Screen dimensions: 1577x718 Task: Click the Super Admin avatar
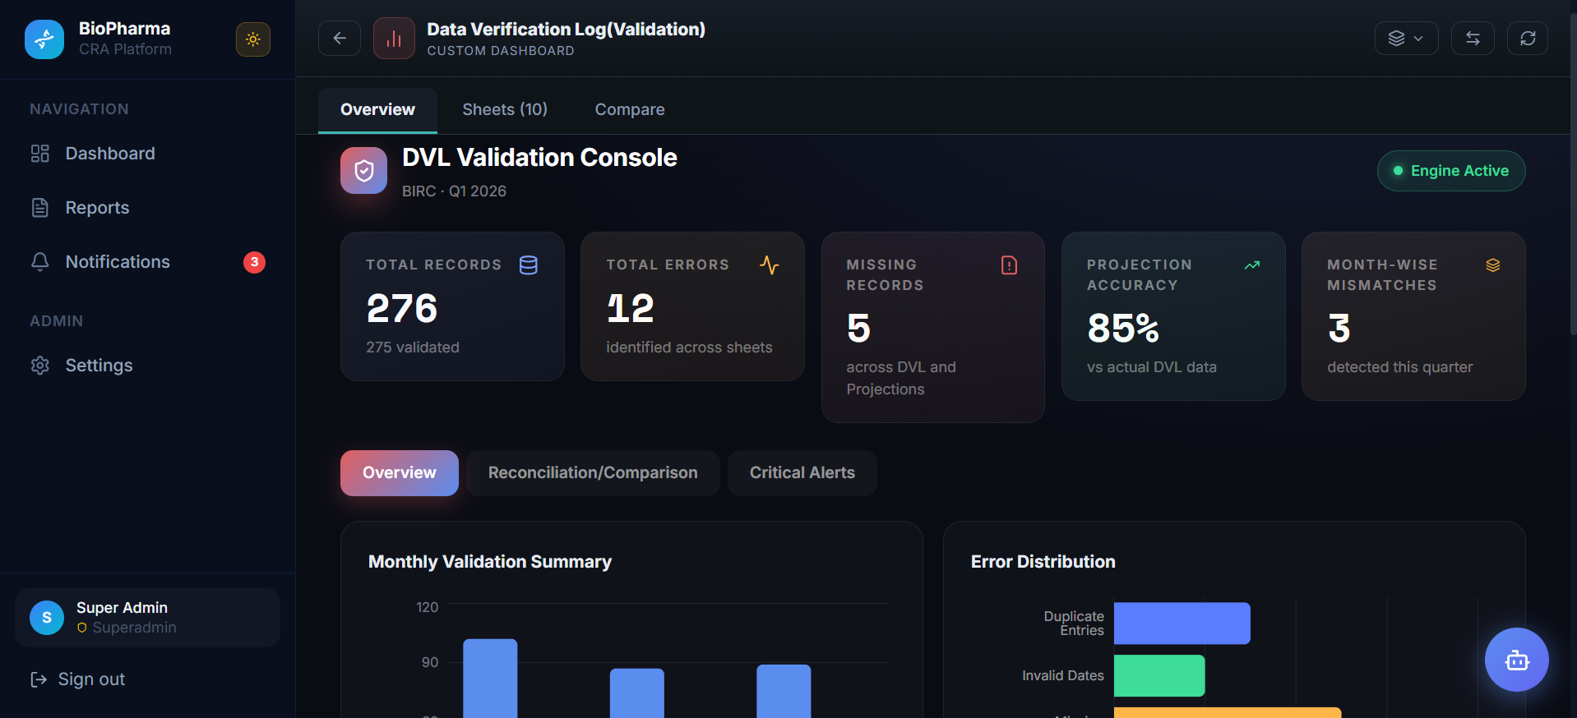(47, 618)
